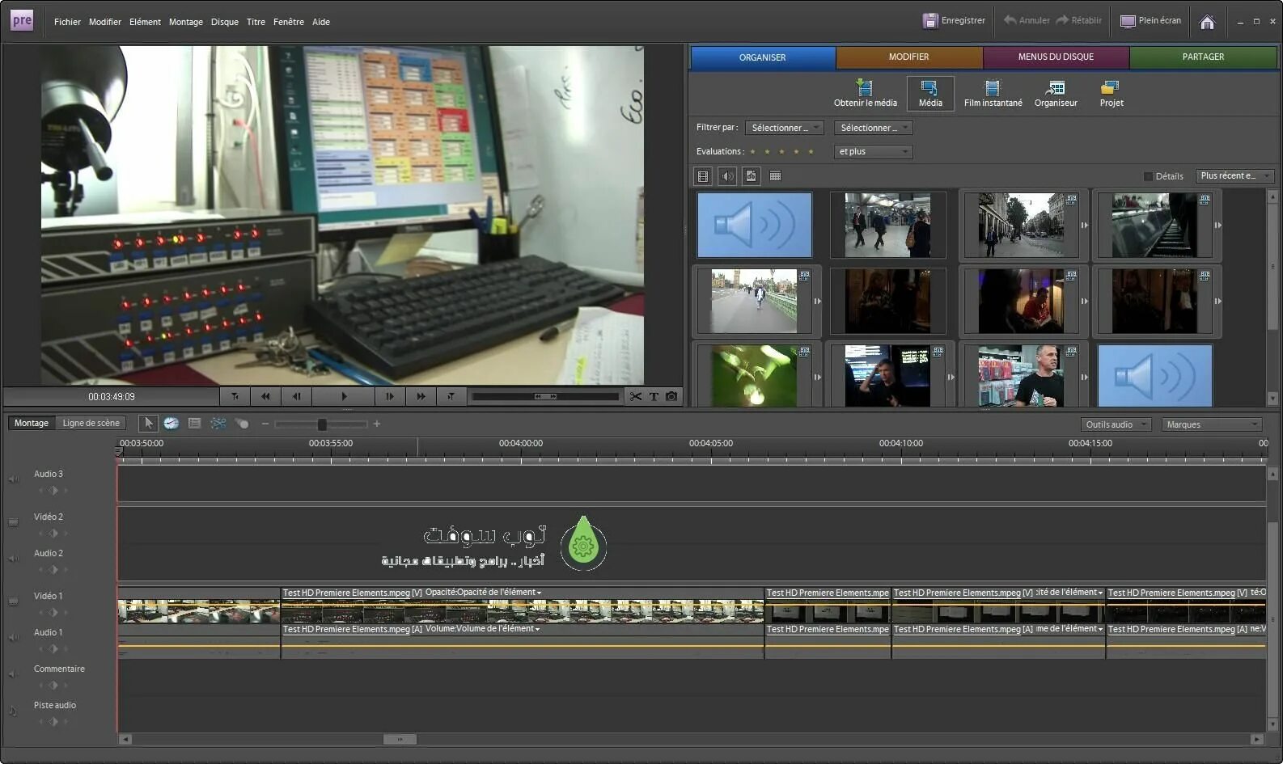Open the Titre menu
The image size is (1283, 764).
(x=256, y=22)
